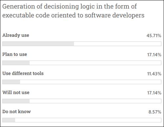Select the 'Plan to use' label
The image size is (164, 127).
[15, 54]
